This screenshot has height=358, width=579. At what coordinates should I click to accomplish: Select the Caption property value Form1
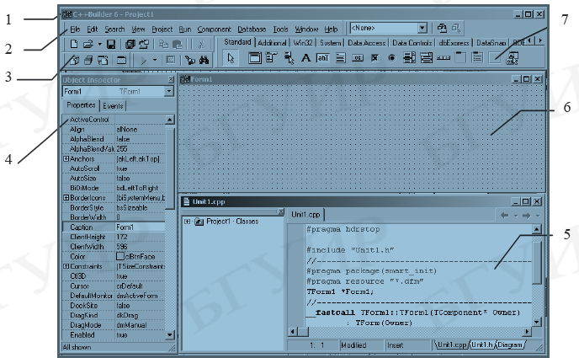141,227
